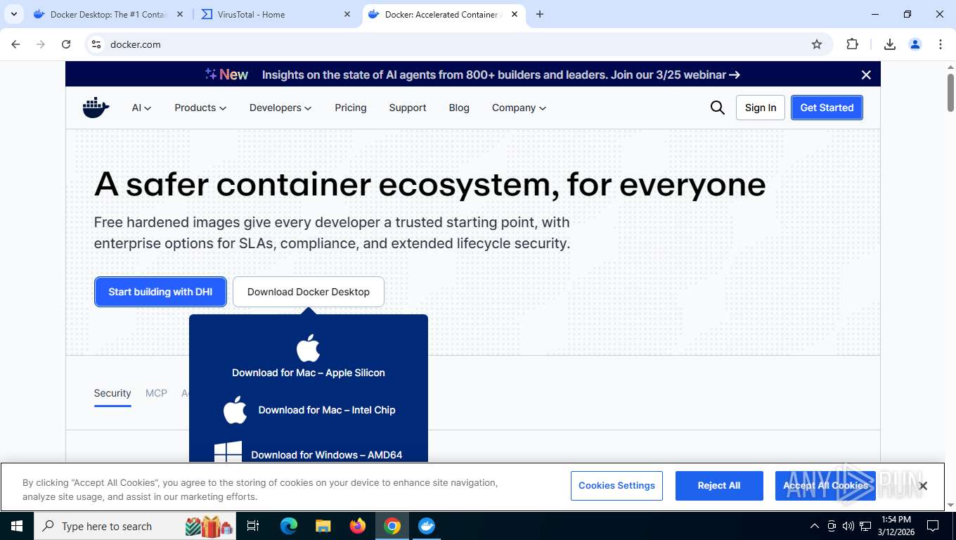Open File Explorer from the taskbar
The image size is (956, 540).
tap(323, 526)
